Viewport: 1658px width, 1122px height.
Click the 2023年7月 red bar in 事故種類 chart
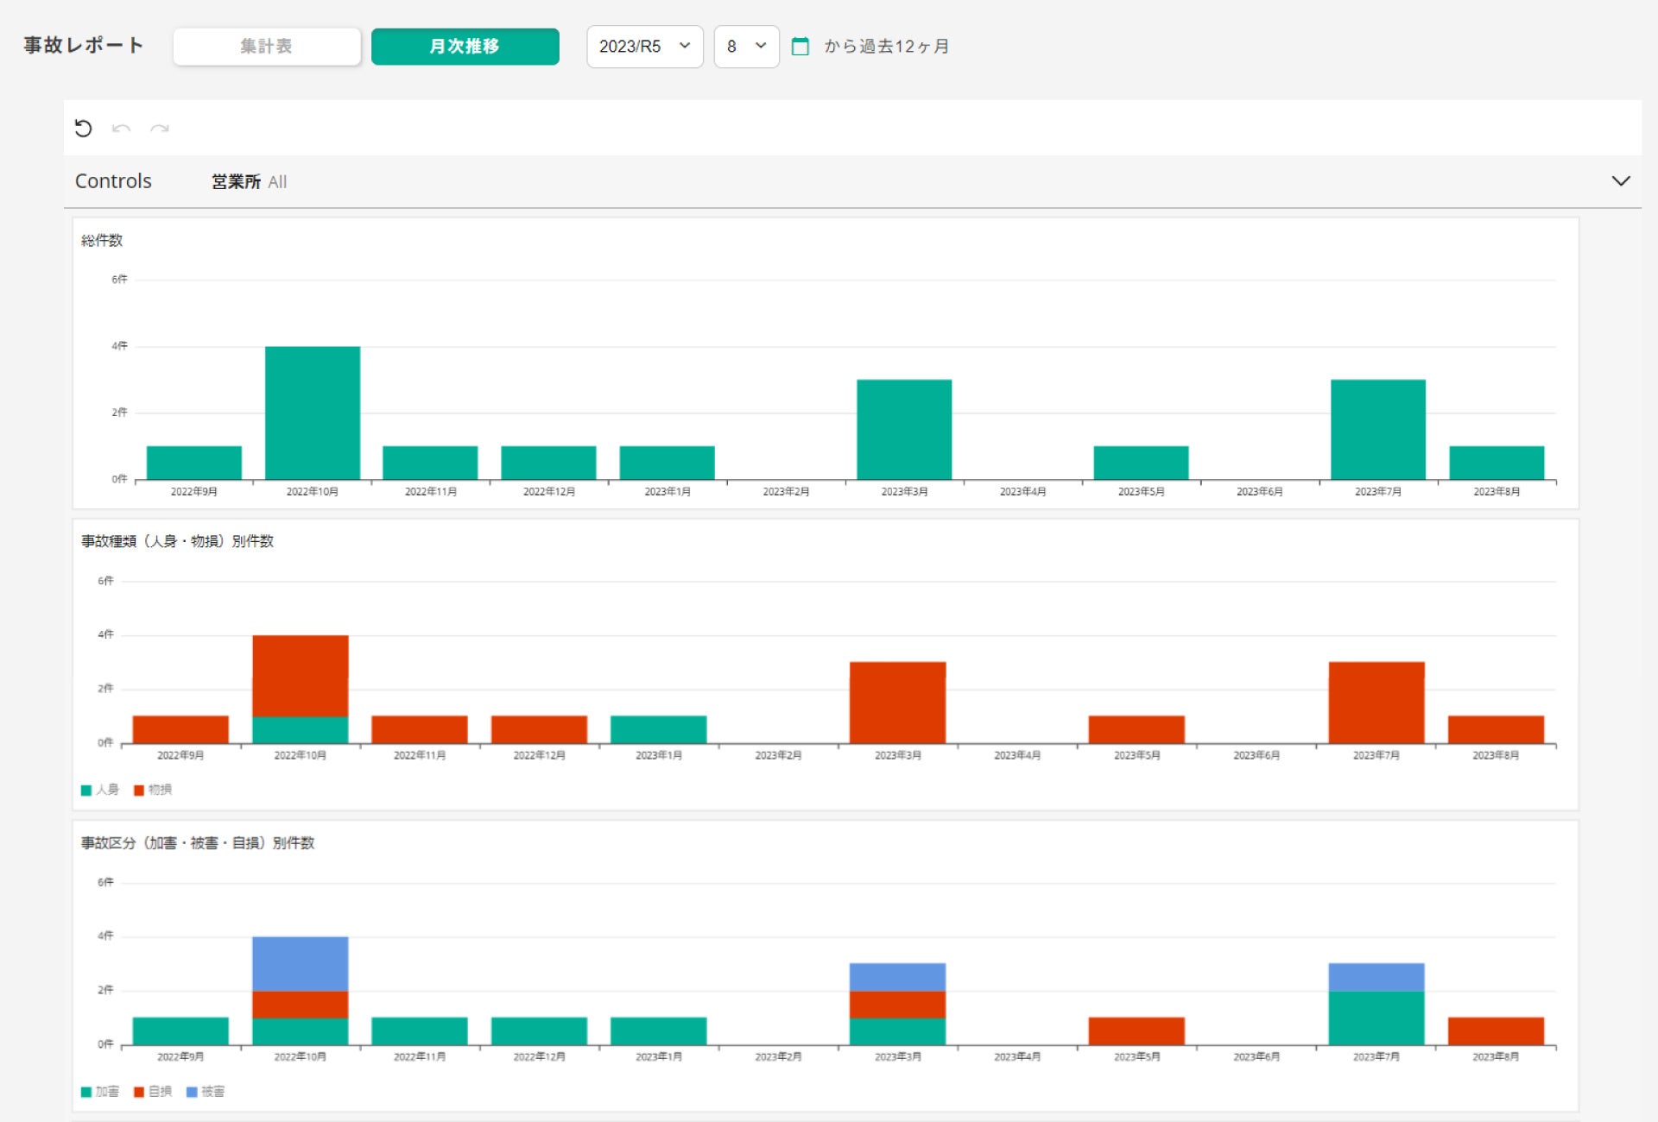(1376, 702)
